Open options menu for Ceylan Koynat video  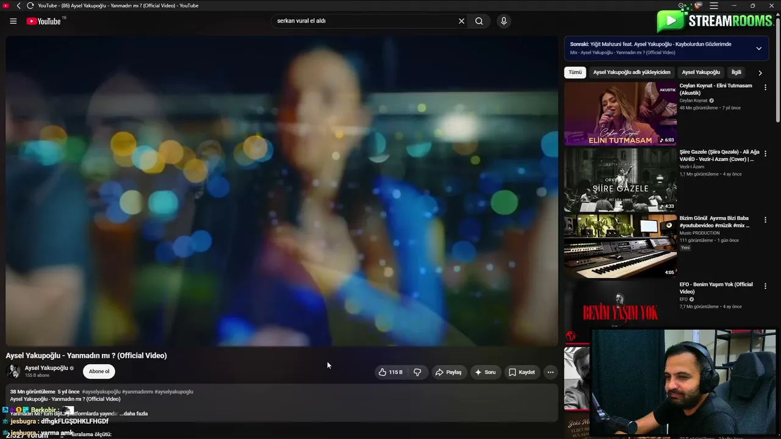pos(765,87)
